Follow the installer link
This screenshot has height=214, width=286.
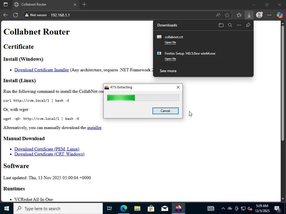94,128
